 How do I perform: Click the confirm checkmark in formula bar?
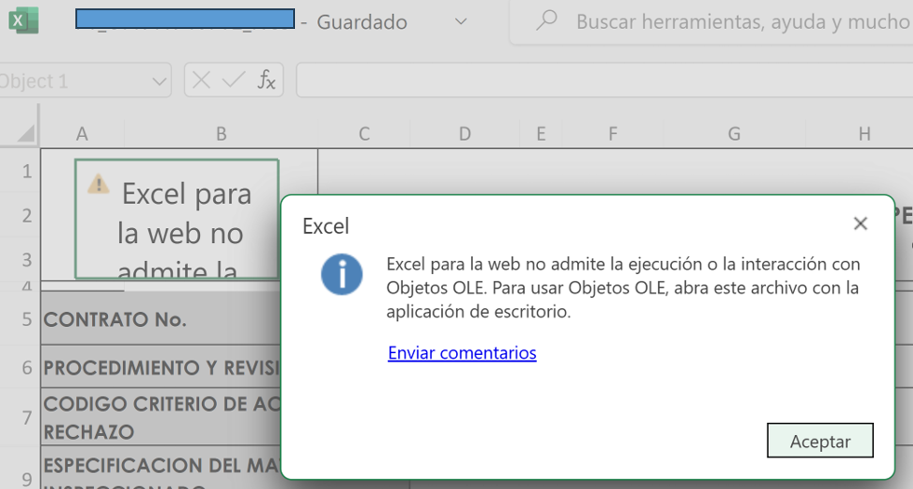pos(234,81)
